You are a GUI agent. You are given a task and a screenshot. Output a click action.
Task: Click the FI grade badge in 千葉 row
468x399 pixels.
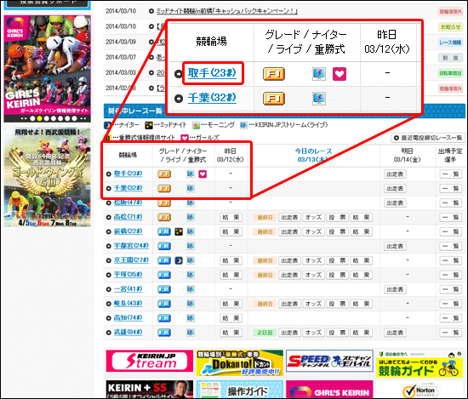164,189
